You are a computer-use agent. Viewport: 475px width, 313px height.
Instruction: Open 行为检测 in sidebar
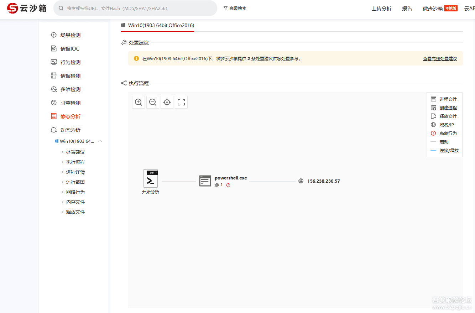pos(71,62)
